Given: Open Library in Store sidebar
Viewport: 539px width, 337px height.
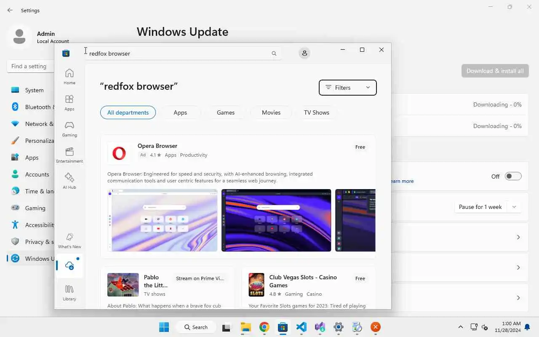Looking at the screenshot, I should (x=69, y=293).
